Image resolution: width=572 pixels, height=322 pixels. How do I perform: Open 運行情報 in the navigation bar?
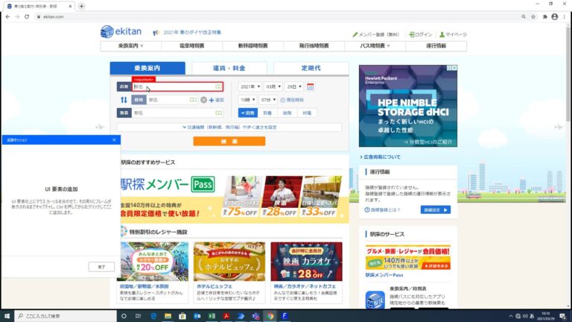[436, 45]
